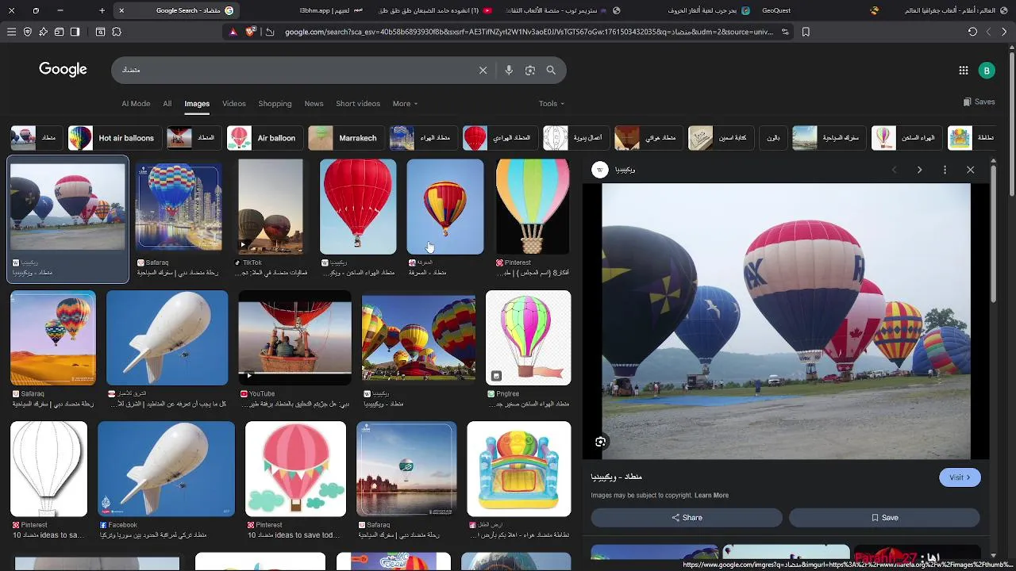1016x571 pixels.
Task: Close the image preview panel
Action: pyautogui.click(x=970, y=170)
